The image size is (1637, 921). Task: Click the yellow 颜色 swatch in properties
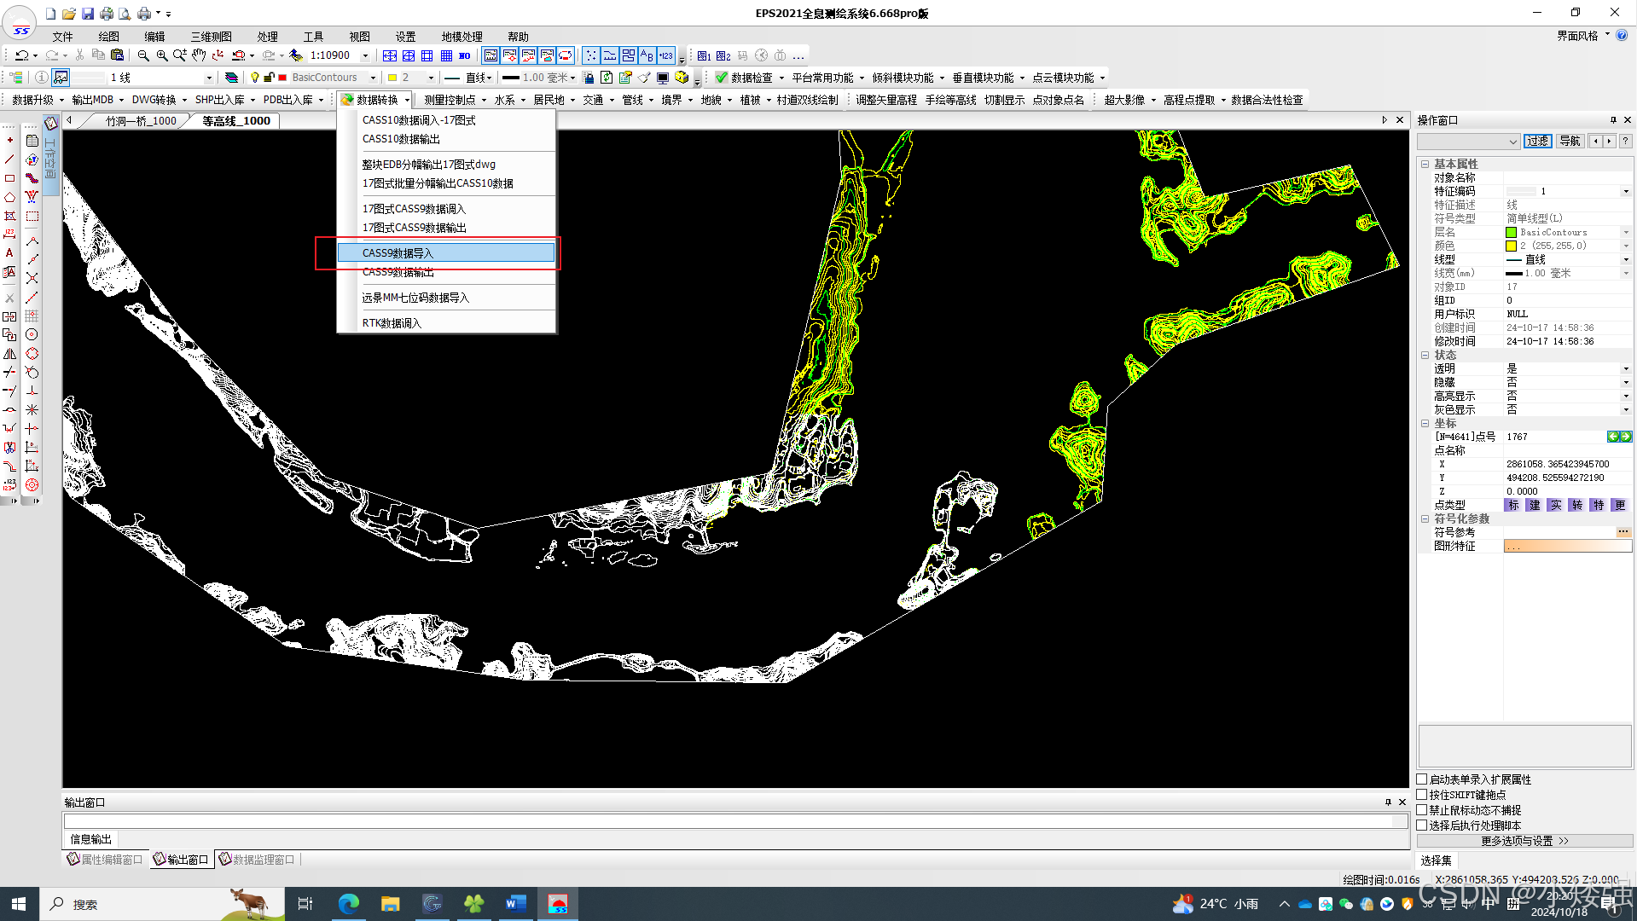1512,246
